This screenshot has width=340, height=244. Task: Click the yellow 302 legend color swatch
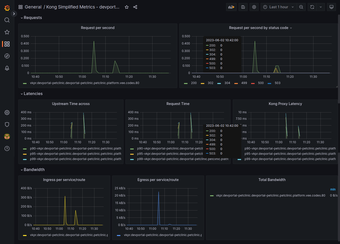coord(203,83)
